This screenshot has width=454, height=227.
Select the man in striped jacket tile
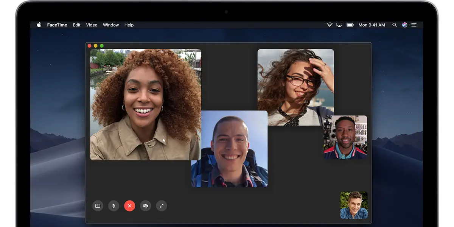[345, 137]
